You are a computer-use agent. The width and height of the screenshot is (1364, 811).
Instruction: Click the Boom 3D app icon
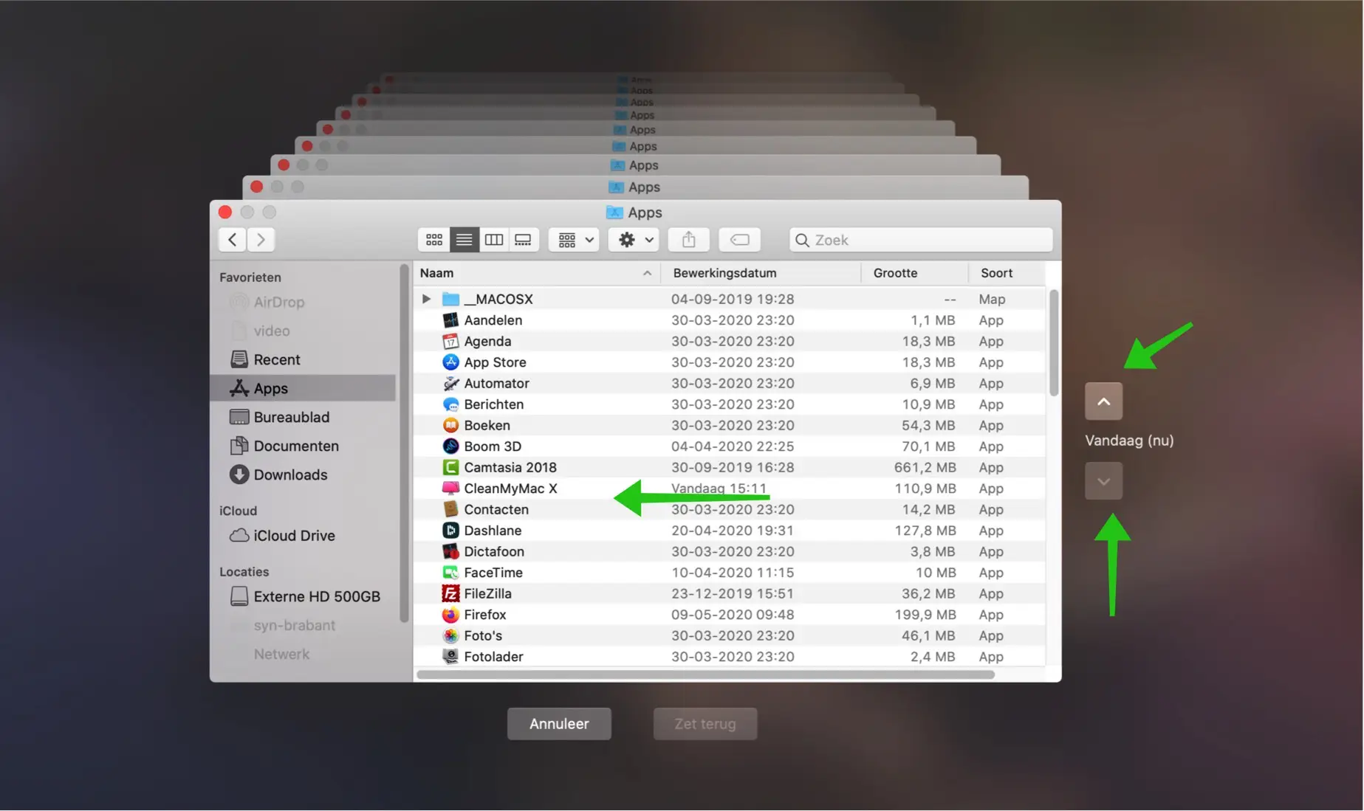(x=450, y=446)
